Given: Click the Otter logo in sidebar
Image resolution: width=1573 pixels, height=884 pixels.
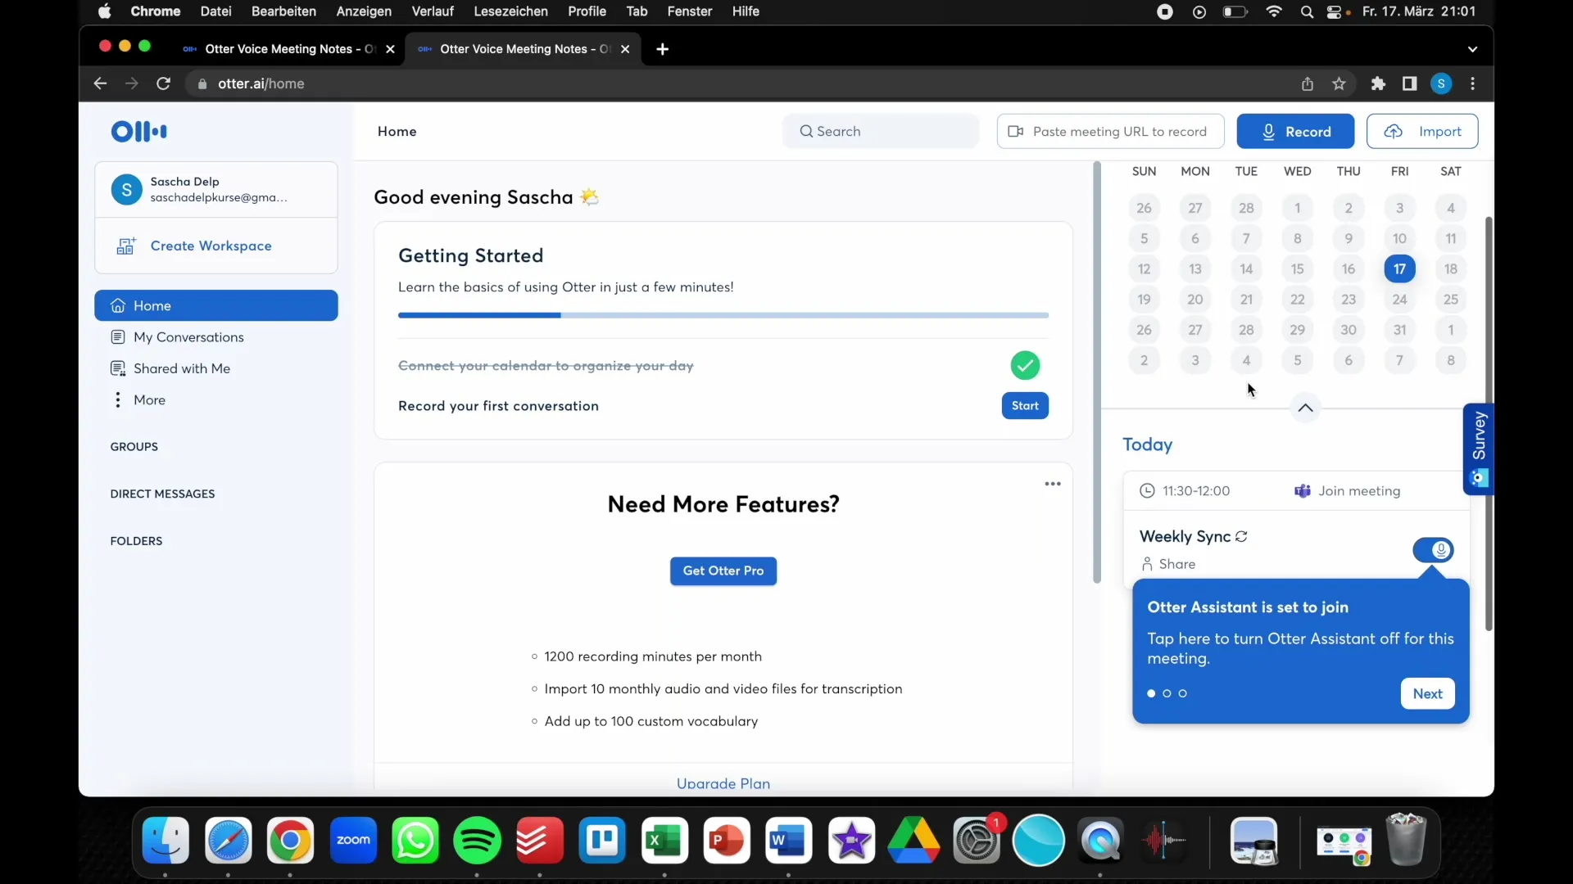Looking at the screenshot, I should pyautogui.click(x=139, y=131).
